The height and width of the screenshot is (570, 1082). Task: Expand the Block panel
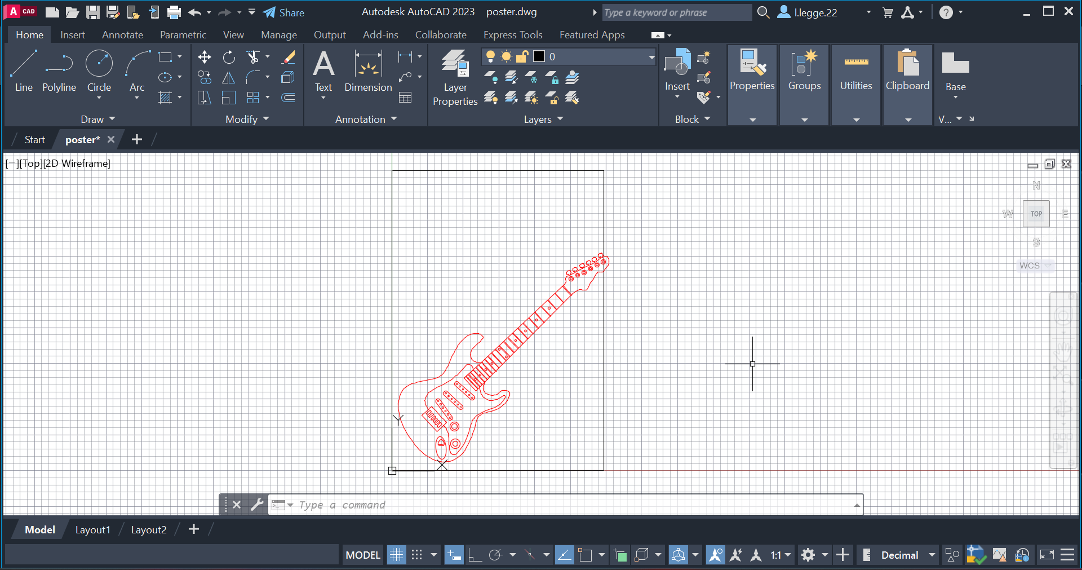[x=693, y=120]
